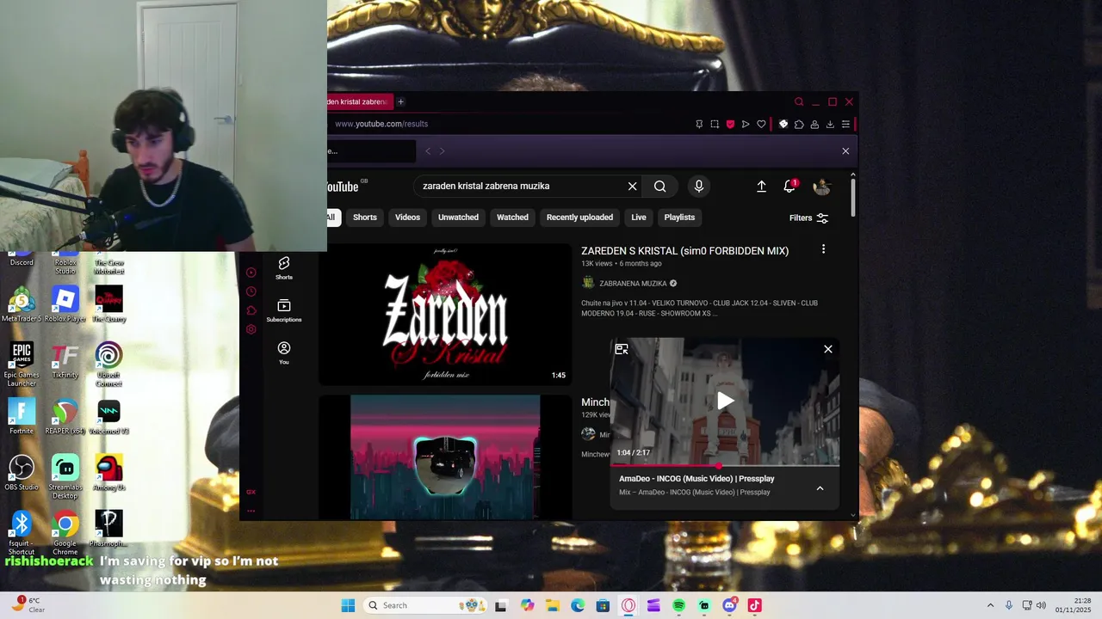Select the Shorts filter chip
Image resolution: width=1102 pixels, height=619 pixels.
[x=365, y=218]
